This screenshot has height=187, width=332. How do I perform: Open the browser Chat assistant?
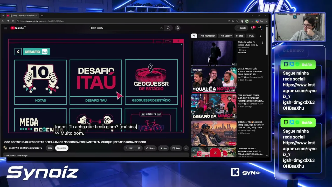click(260, 21)
